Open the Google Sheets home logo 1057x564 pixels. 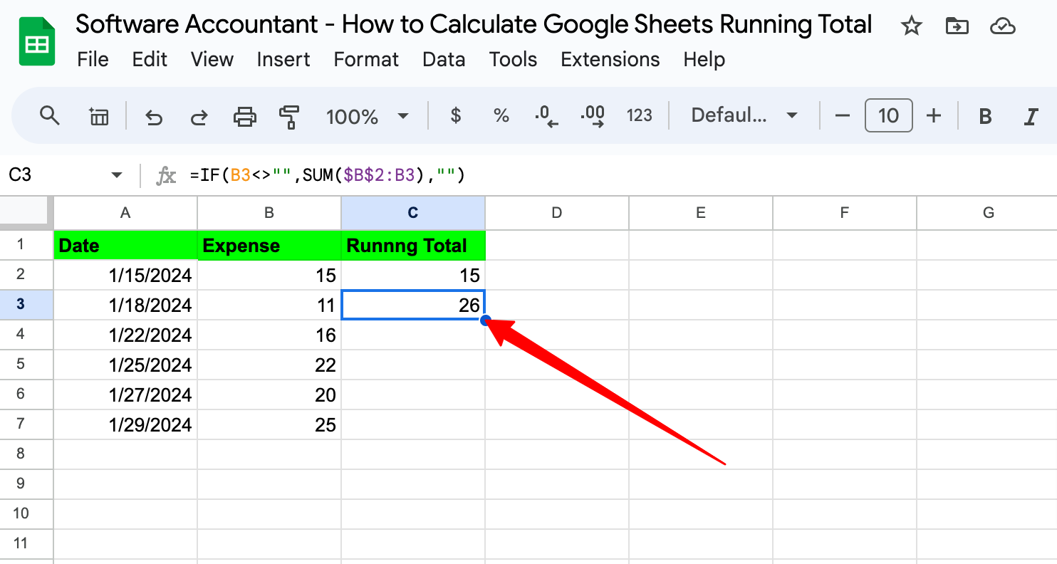[x=36, y=43]
